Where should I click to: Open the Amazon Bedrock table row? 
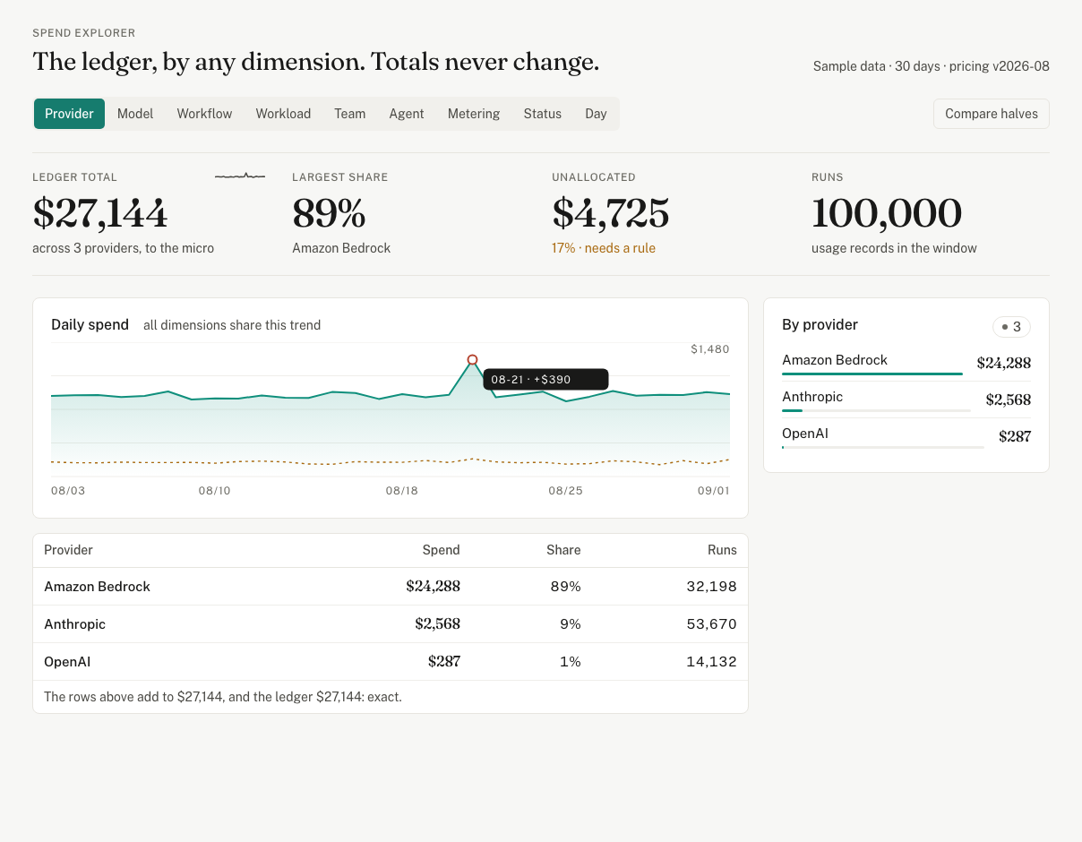(391, 587)
